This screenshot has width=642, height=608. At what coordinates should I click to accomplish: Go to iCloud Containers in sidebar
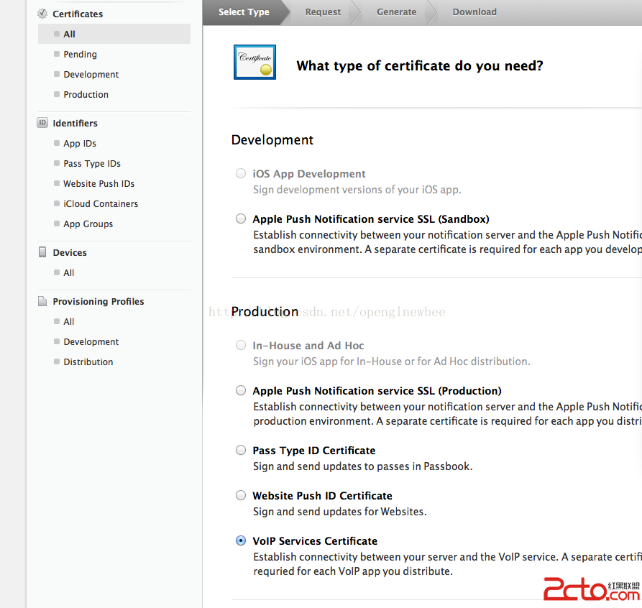100,203
